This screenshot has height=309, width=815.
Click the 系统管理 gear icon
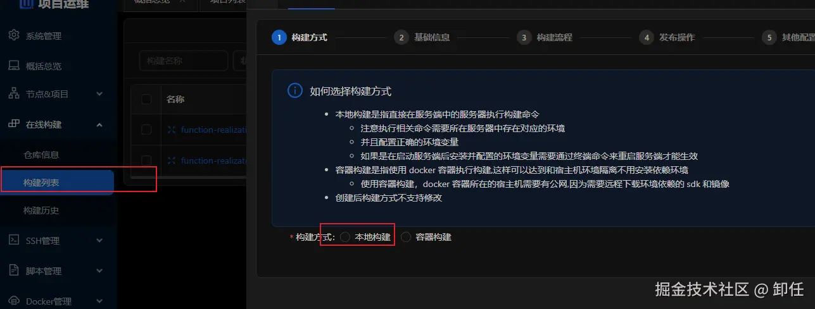pos(14,35)
